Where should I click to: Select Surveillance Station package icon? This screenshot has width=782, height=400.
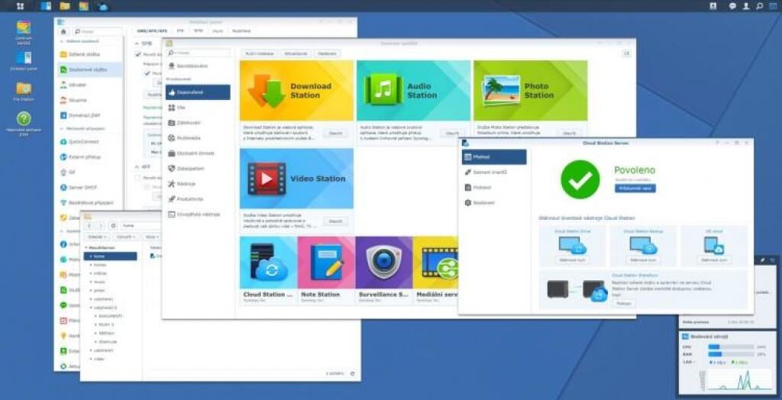click(384, 263)
